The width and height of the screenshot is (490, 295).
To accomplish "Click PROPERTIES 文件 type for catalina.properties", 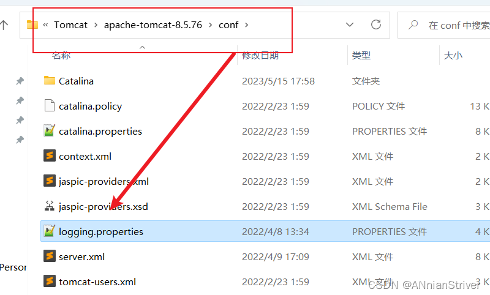I will pos(390,132).
